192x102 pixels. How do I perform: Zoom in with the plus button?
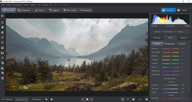pos(146,99)
